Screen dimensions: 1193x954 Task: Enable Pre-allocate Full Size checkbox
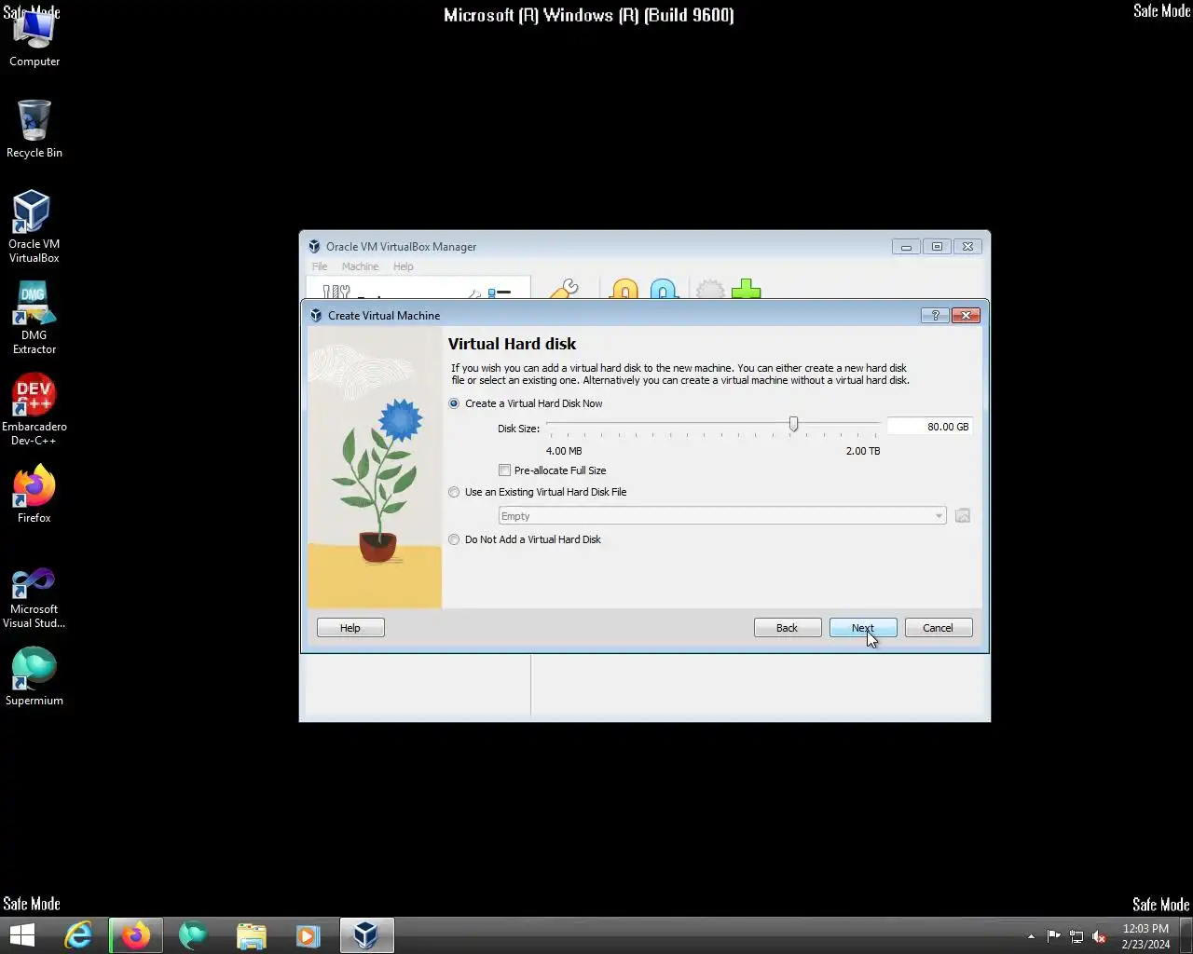[x=504, y=470]
